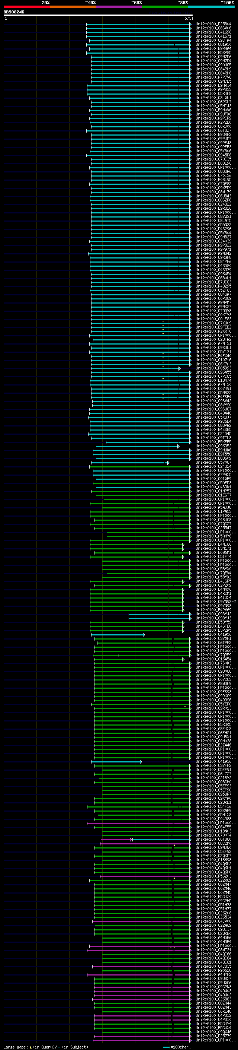Select hit label UniRef100_B5SV85

[x=213, y=53]
